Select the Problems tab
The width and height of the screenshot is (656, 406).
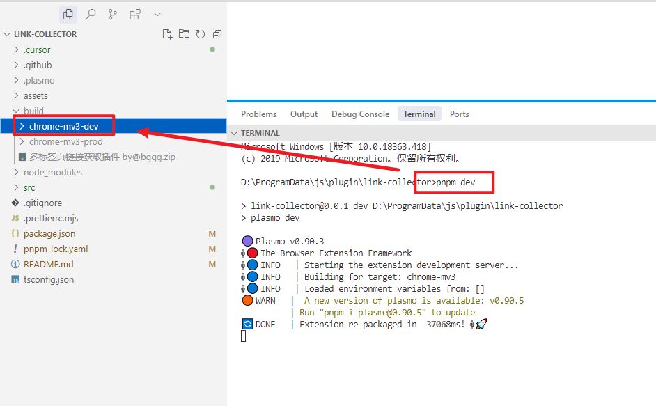pyautogui.click(x=258, y=114)
